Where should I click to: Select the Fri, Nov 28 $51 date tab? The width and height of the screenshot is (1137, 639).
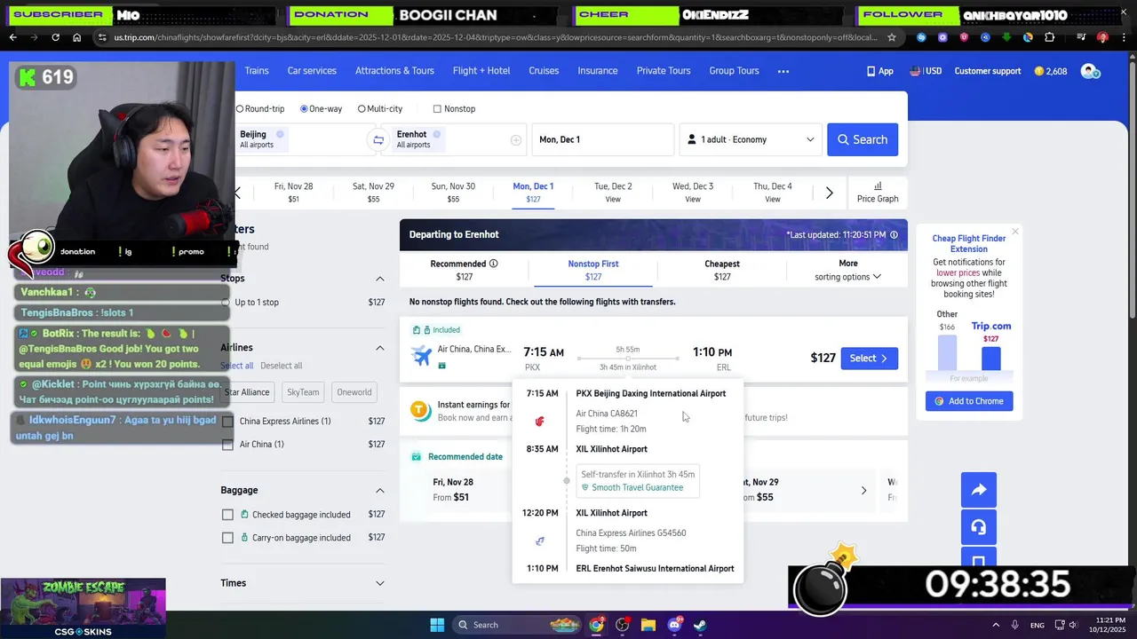[x=293, y=193]
